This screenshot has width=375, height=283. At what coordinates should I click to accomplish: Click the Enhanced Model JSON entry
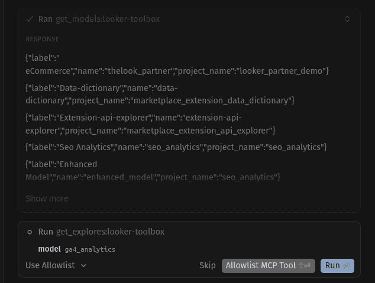(153, 171)
